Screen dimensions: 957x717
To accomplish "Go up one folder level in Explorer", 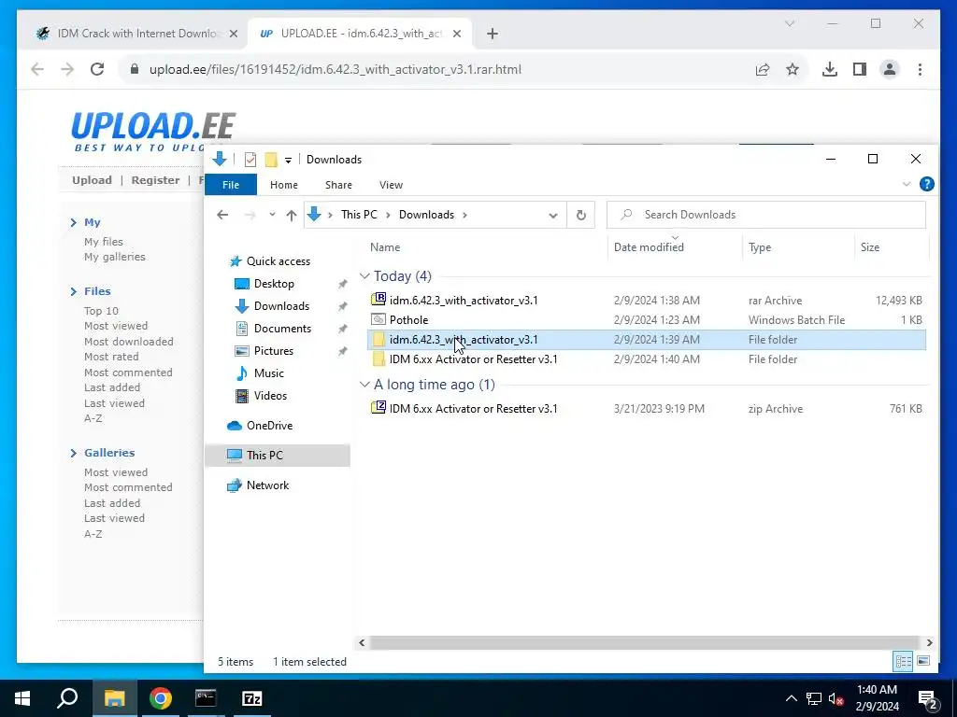I will [x=292, y=215].
